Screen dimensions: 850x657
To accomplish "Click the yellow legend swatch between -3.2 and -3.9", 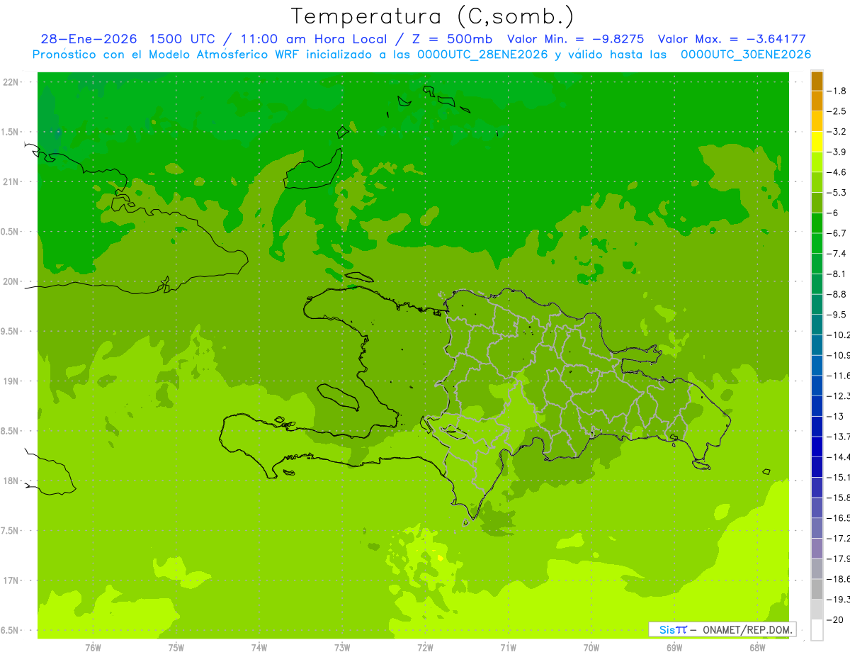I will [x=817, y=142].
